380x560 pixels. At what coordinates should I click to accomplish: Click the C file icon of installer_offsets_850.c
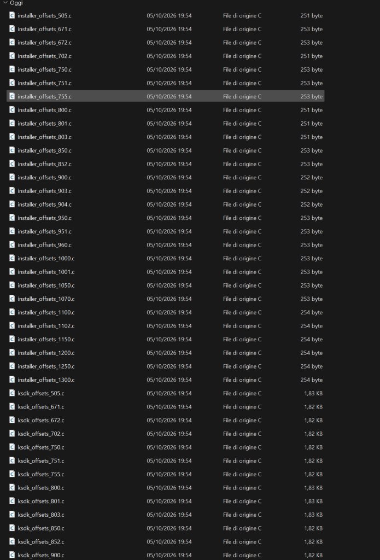(12, 150)
